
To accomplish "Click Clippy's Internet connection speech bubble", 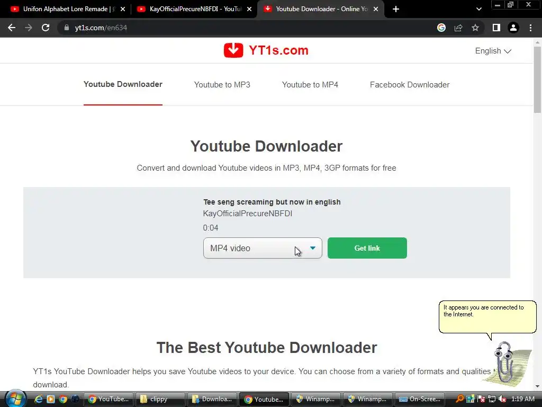I will [487, 317].
